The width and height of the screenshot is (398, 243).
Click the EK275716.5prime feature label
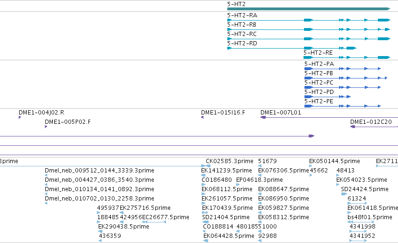point(145,208)
